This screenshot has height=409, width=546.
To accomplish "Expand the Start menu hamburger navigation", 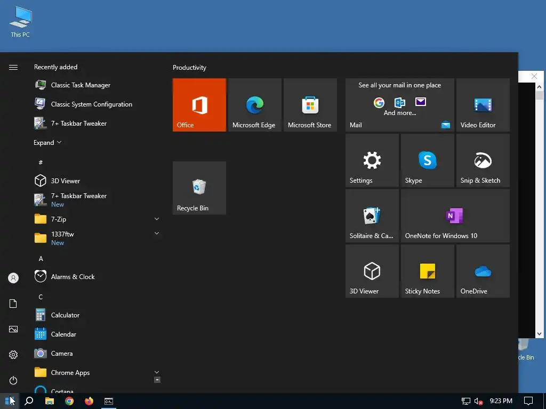I will coord(13,67).
